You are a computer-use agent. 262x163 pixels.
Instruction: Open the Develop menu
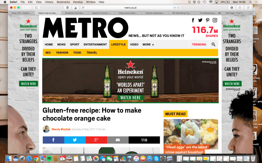78,2
